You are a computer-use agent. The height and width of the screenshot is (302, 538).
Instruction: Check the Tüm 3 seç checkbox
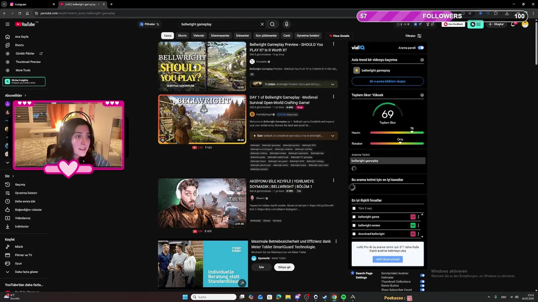coord(354,208)
